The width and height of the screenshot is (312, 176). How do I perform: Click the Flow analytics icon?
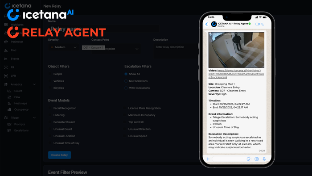pyautogui.click(x=9, y=97)
